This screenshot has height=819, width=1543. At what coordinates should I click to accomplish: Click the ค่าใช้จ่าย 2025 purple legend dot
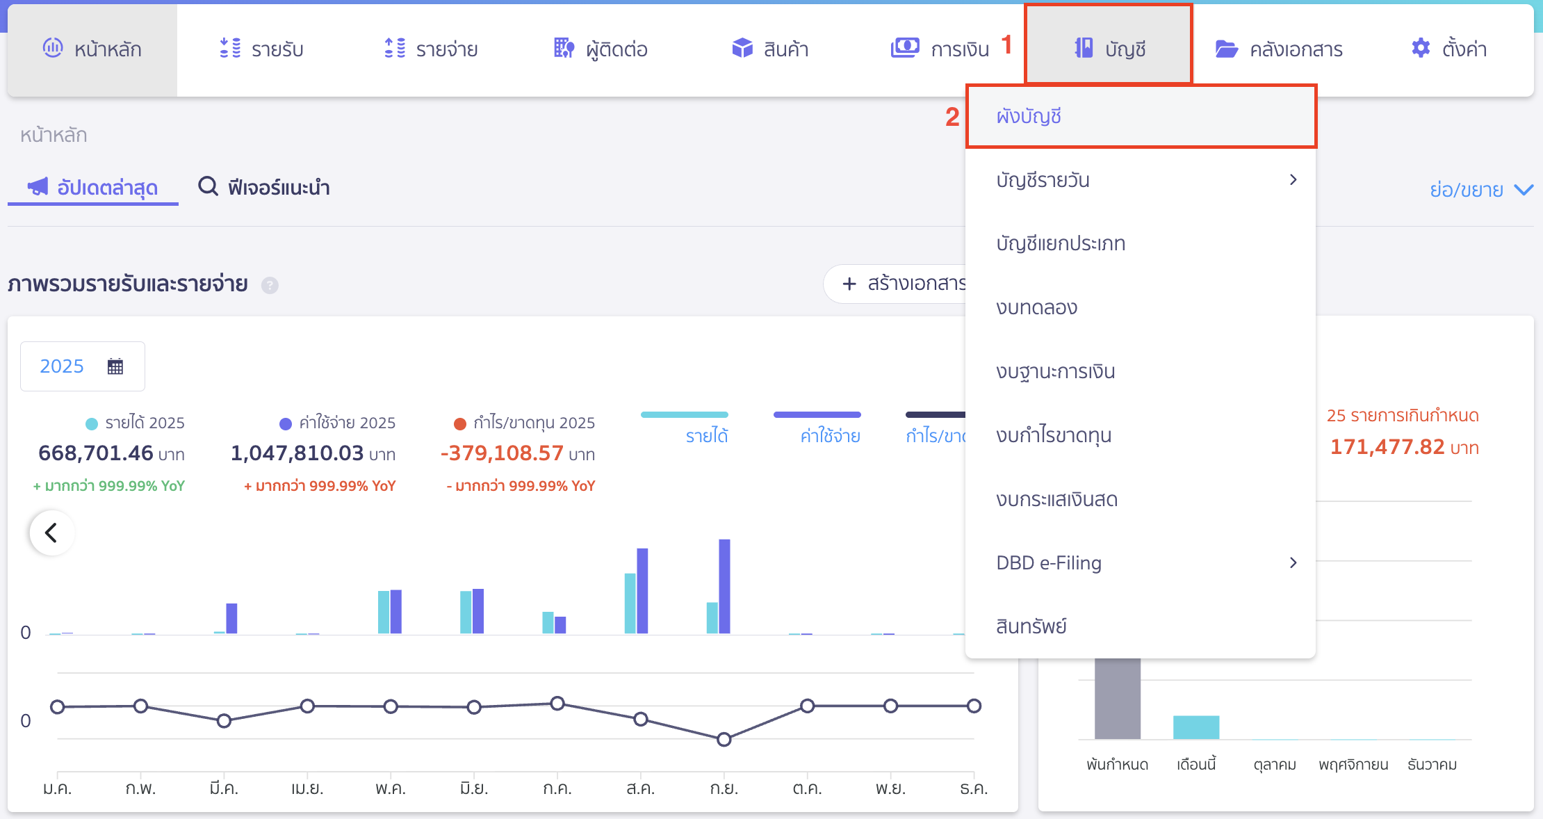[x=286, y=423]
